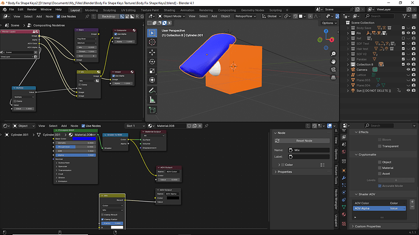The image size is (419, 235).
Task: Select the Add Cube tool
Action: click(x=152, y=110)
